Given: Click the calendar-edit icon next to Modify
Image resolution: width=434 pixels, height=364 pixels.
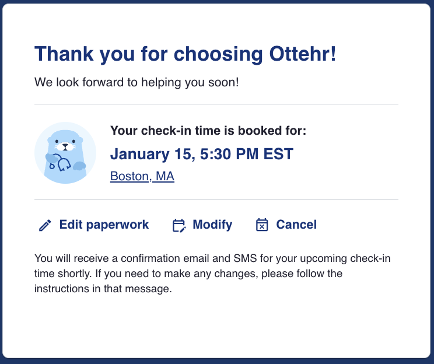Looking at the screenshot, I should click(178, 225).
